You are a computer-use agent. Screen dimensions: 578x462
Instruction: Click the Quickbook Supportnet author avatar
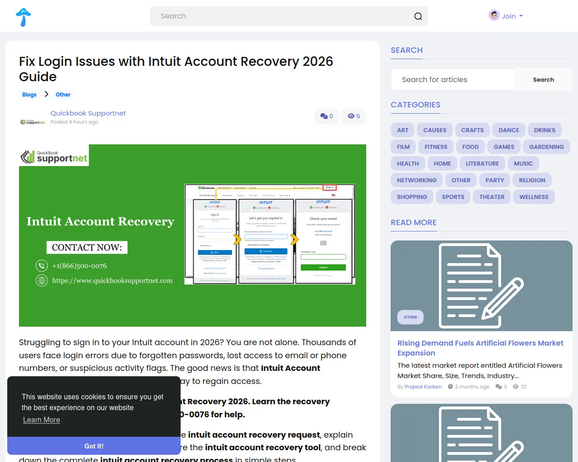point(33,122)
